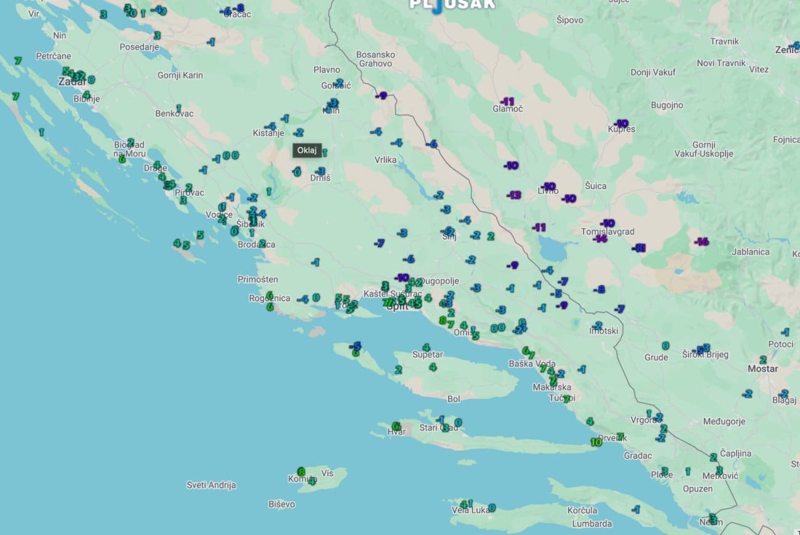The width and height of the screenshot is (800, 535).
Task: Click the -13 temperature marker west of Livno
Action: coord(514,195)
